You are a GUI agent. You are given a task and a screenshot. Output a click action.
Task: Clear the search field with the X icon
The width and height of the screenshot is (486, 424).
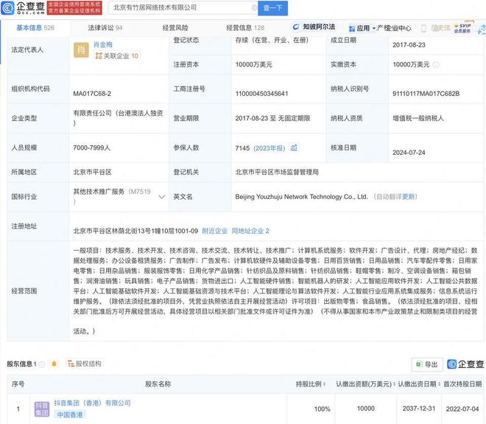(x=254, y=8)
